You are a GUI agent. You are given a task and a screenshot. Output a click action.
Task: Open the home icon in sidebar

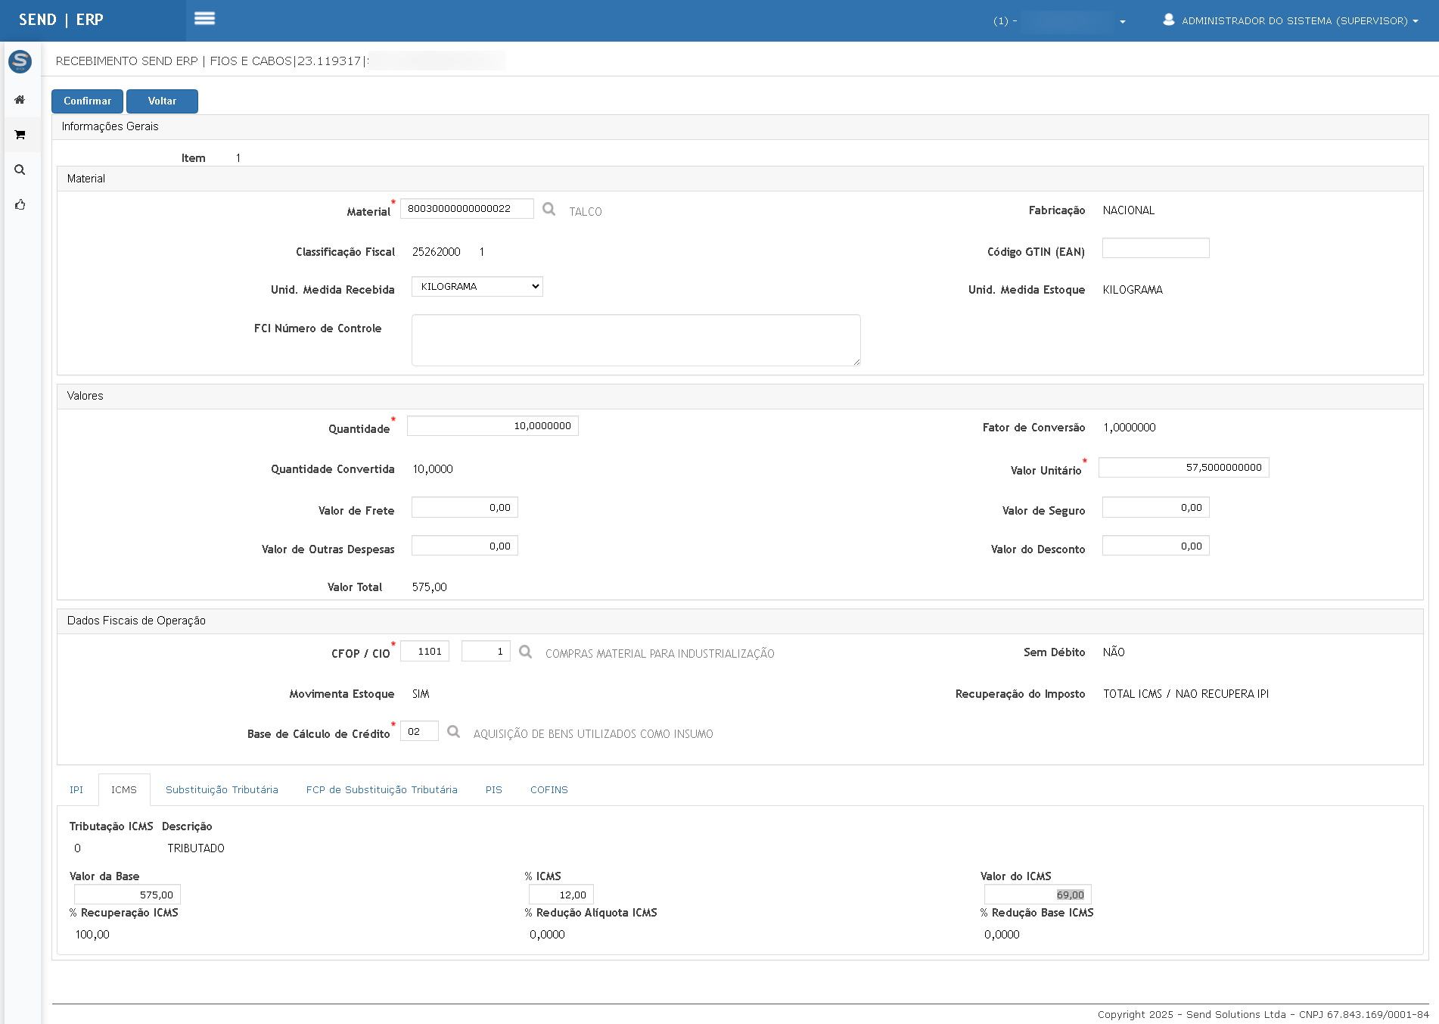coord(20,100)
